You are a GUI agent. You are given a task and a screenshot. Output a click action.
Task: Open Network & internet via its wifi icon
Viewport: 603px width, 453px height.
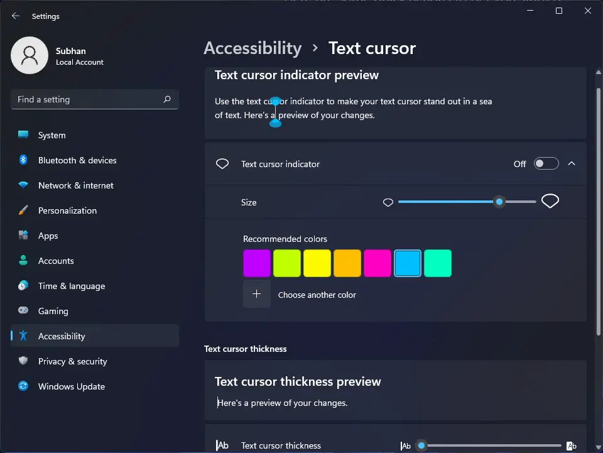click(23, 185)
